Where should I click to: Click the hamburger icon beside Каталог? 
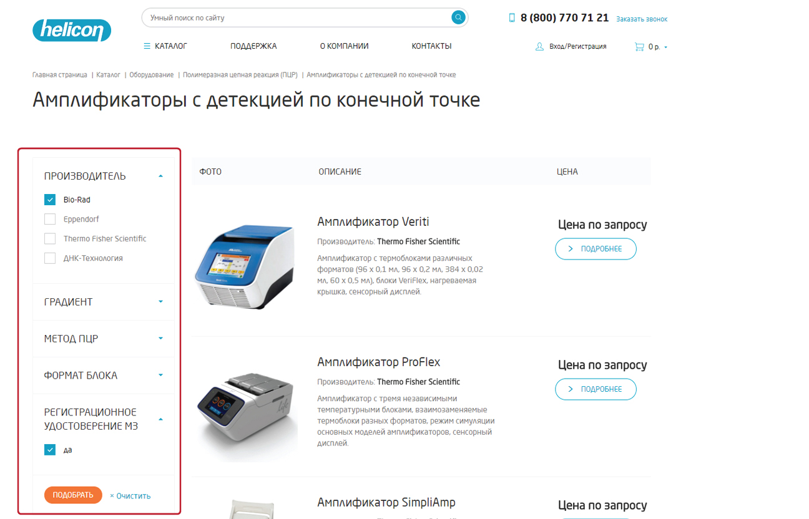click(147, 46)
